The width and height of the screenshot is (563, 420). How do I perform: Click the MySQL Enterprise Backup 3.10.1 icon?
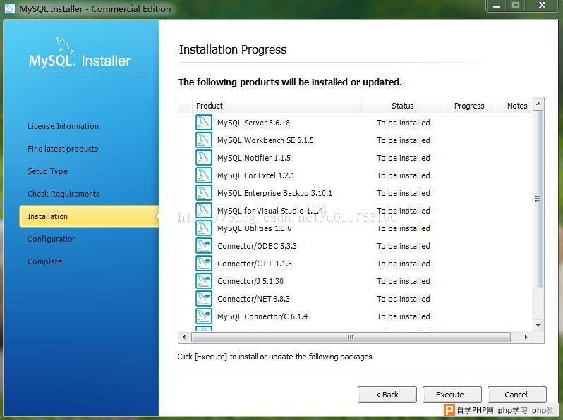point(204,192)
